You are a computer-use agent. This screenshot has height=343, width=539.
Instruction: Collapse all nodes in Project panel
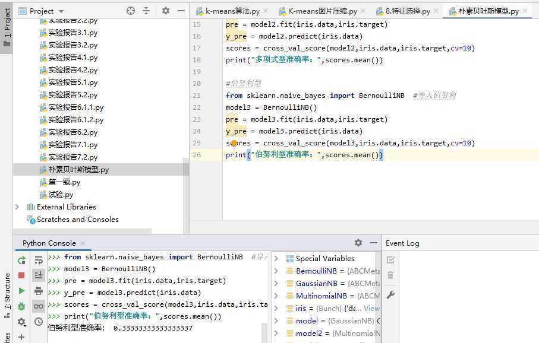(146, 11)
